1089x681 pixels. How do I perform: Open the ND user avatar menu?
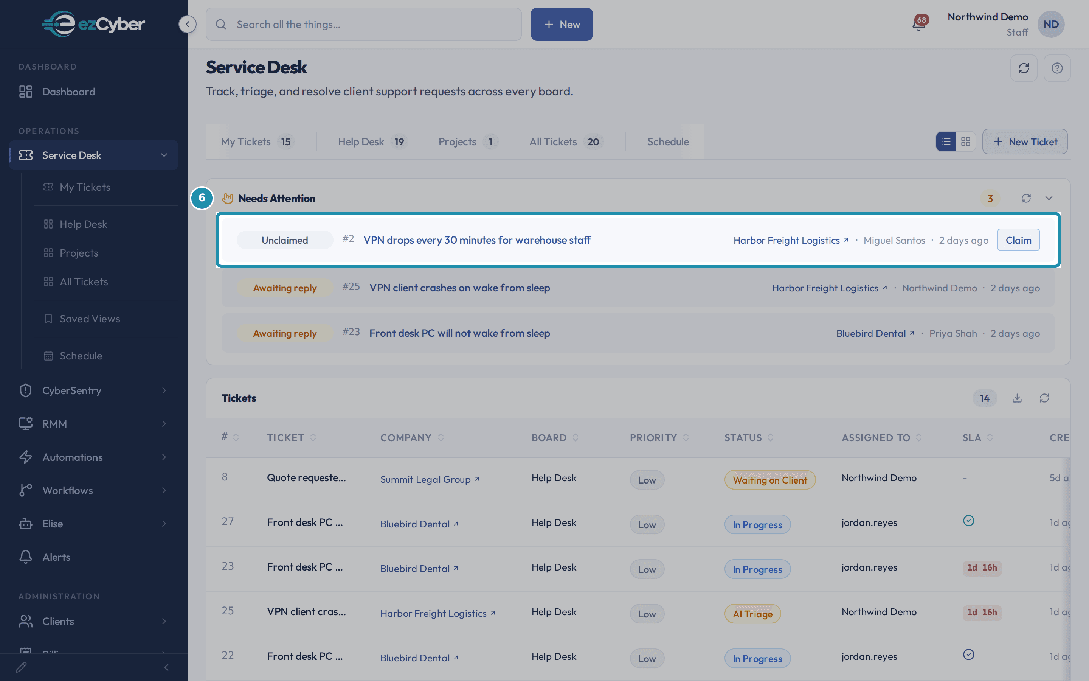click(1051, 24)
